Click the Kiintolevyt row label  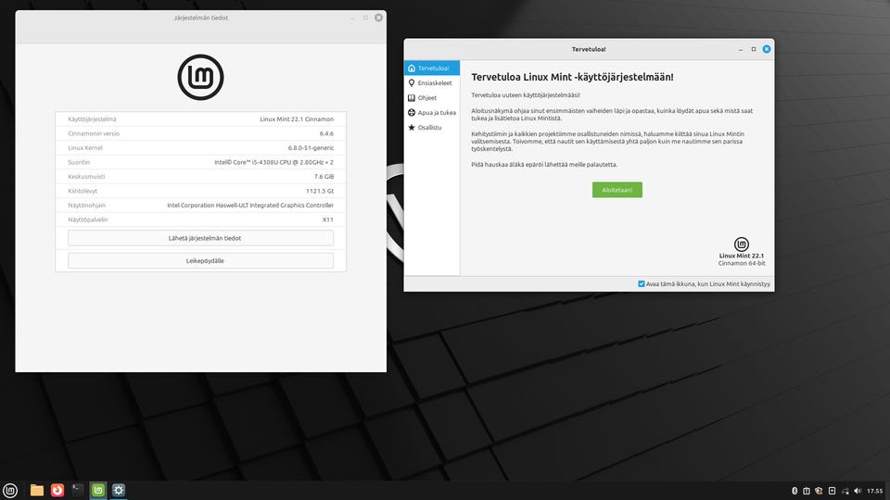coord(83,191)
